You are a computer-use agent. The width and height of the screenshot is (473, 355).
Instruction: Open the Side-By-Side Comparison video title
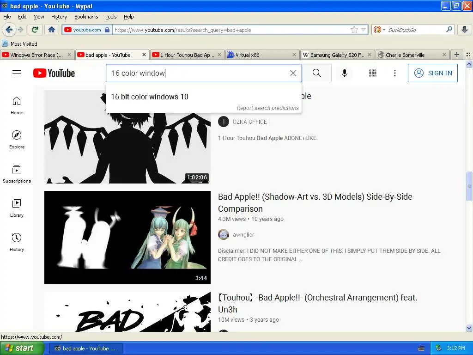coord(315,203)
